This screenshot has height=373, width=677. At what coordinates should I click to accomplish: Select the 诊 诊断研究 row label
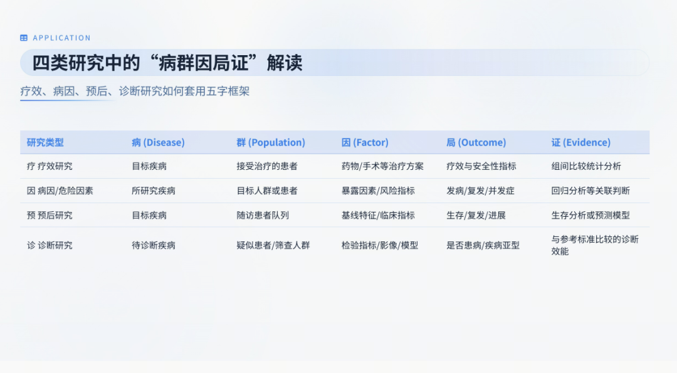click(x=50, y=245)
